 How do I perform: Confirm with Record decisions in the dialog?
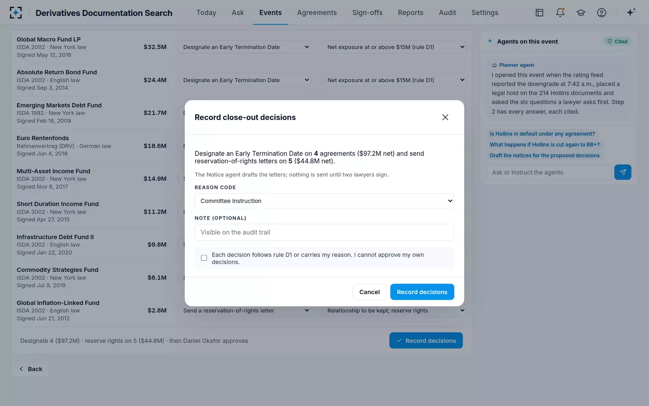422,292
